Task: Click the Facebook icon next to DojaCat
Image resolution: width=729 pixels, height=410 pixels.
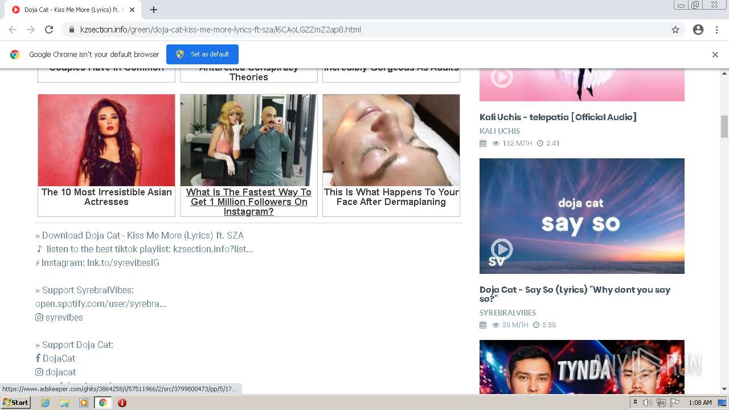Action: click(x=38, y=358)
